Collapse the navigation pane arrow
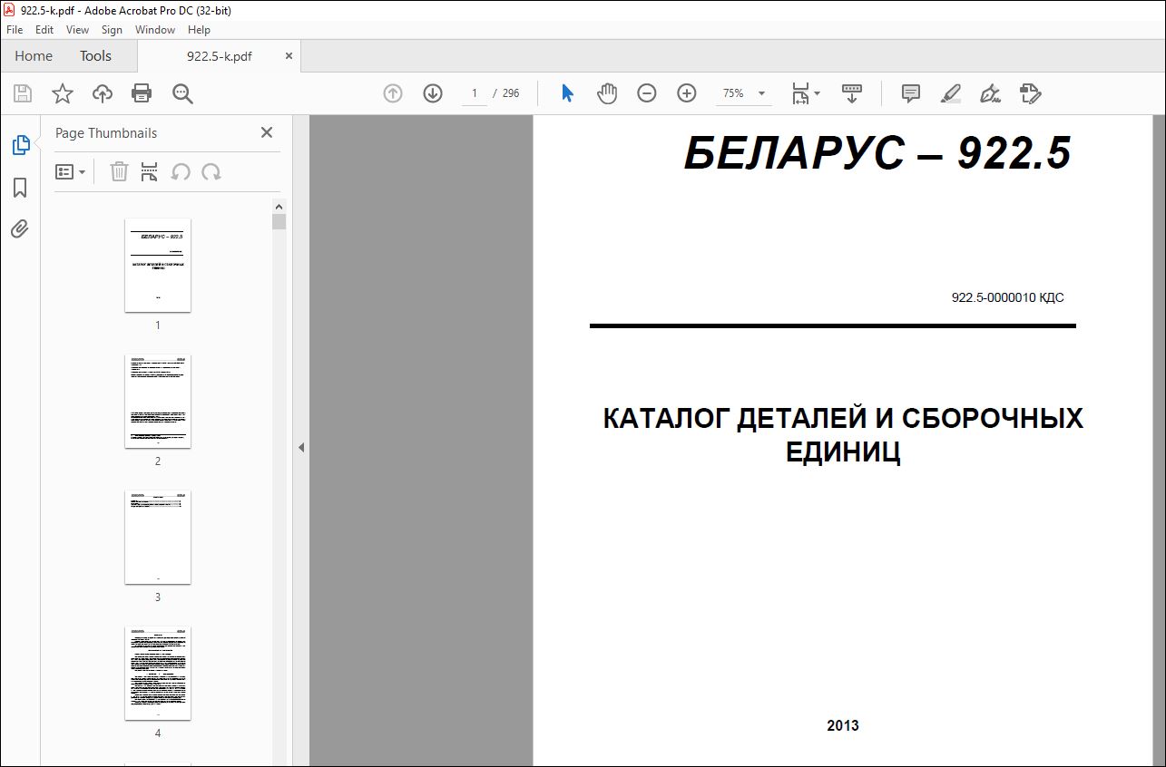 [301, 447]
